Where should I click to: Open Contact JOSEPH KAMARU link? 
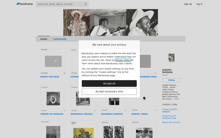(x=169, y=110)
